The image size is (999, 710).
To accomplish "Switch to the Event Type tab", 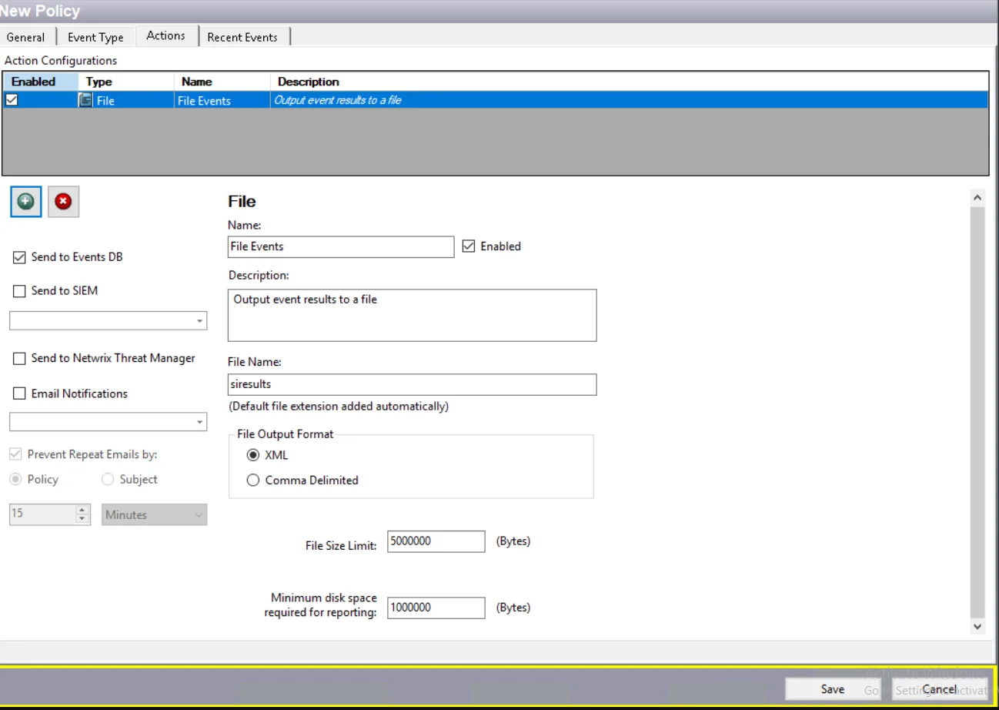I will (x=95, y=37).
